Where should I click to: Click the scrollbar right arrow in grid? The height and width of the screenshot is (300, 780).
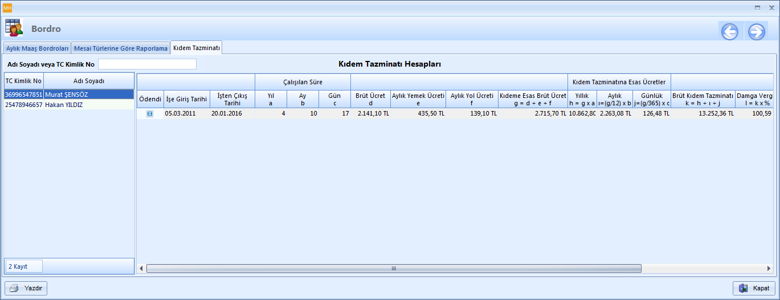(769, 268)
